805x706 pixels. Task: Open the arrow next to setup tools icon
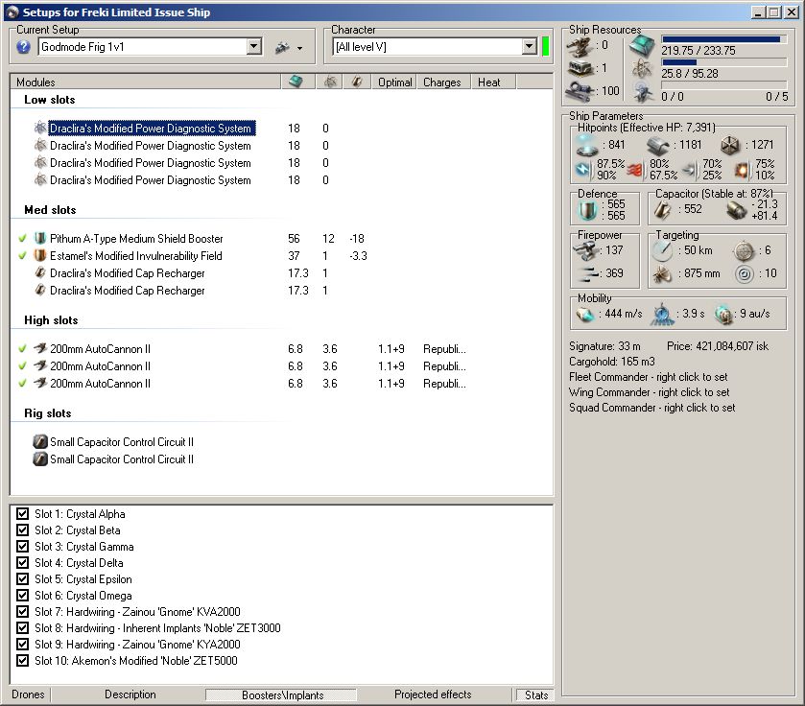coord(299,48)
